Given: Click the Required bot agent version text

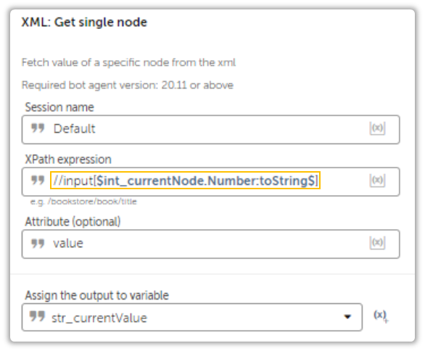Looking at the screenshot, I should pyautogui.click(x=128, y=85).
